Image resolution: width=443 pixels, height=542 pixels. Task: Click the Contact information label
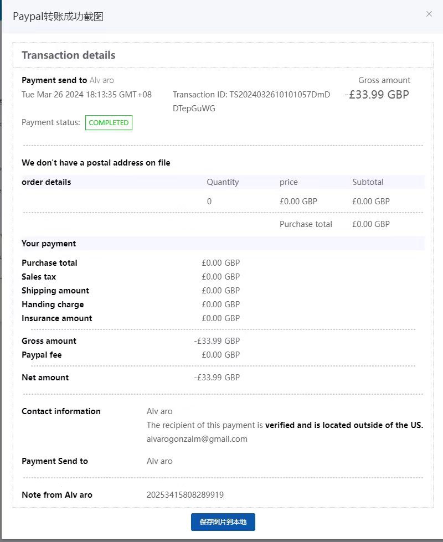pos(61,411)
